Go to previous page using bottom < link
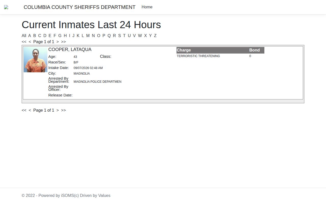The image size is (326, 203). pyautogui.click(x=30, y=110)
